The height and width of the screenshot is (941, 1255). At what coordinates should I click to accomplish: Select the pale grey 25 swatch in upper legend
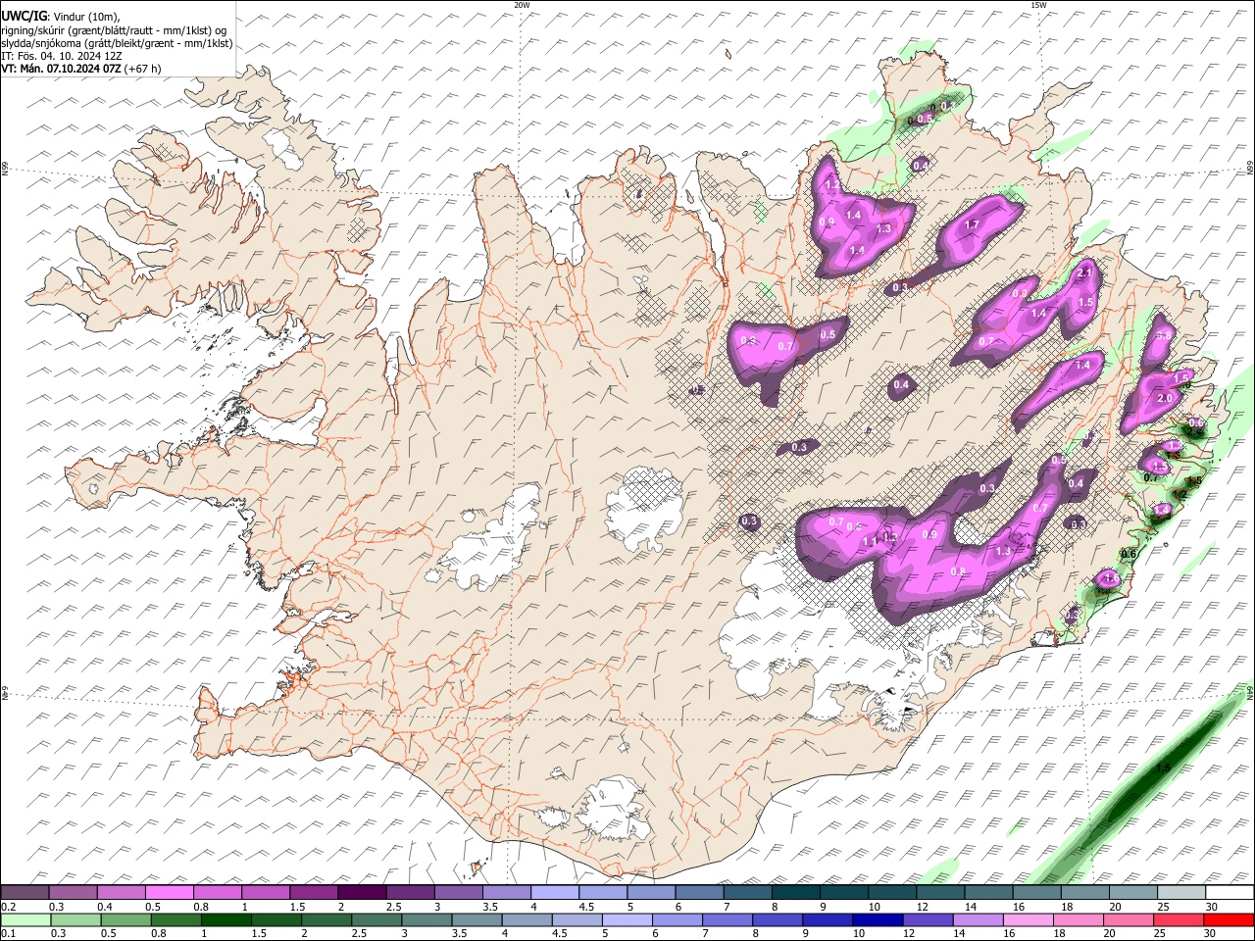coord(1181,893)
